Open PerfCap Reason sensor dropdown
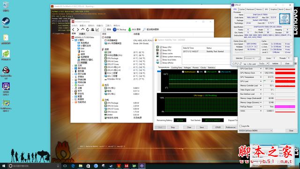This screenshot has width=300, height=169. pyautogui.click(x=261, y=107)
